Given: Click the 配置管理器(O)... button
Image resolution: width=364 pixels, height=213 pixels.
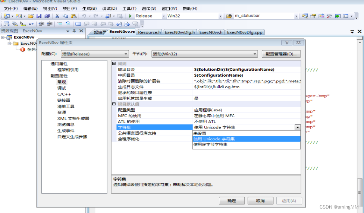Looking at the screenshot, I should point(281,54).
